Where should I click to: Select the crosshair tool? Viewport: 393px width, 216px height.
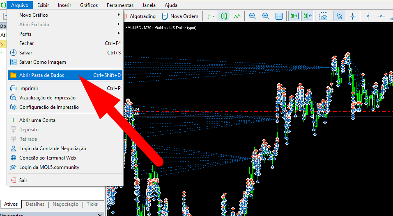click(x=352, y=16)
